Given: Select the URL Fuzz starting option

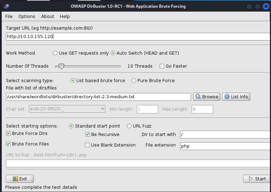Looking at the screenshot, I should [x=129, y=126].
